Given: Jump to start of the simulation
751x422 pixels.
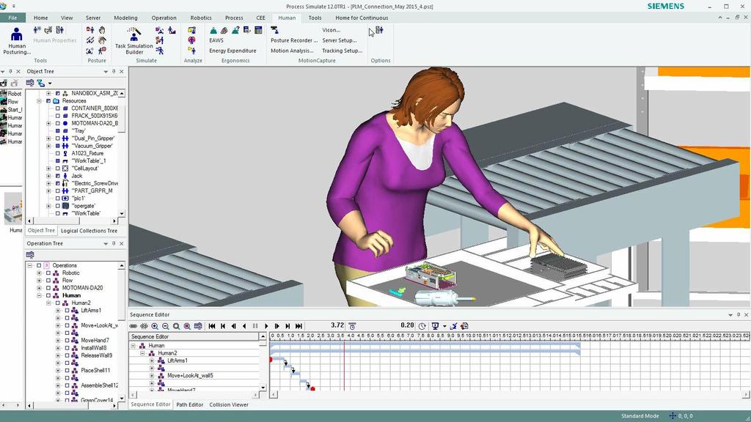Looking at the screenshot, I should [x=212, y=326].
